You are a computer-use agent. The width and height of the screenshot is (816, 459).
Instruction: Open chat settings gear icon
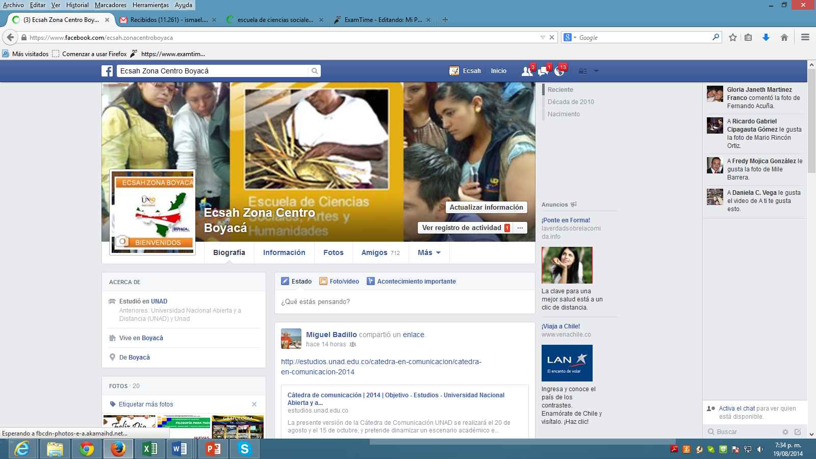[785, 432]
